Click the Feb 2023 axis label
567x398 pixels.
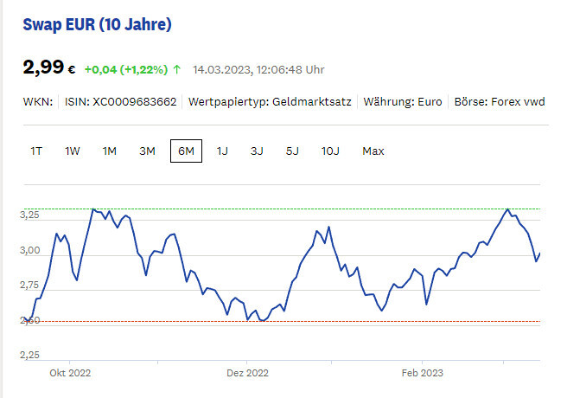click(x=423, y=373)
